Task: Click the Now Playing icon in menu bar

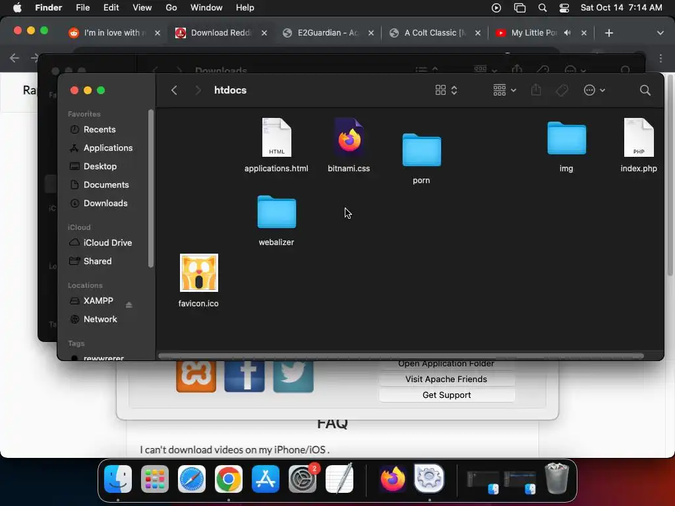Action: pyautogui.click(x=496, y=8)
